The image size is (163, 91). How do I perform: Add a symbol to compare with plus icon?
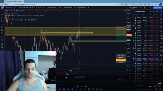[15, 8]
